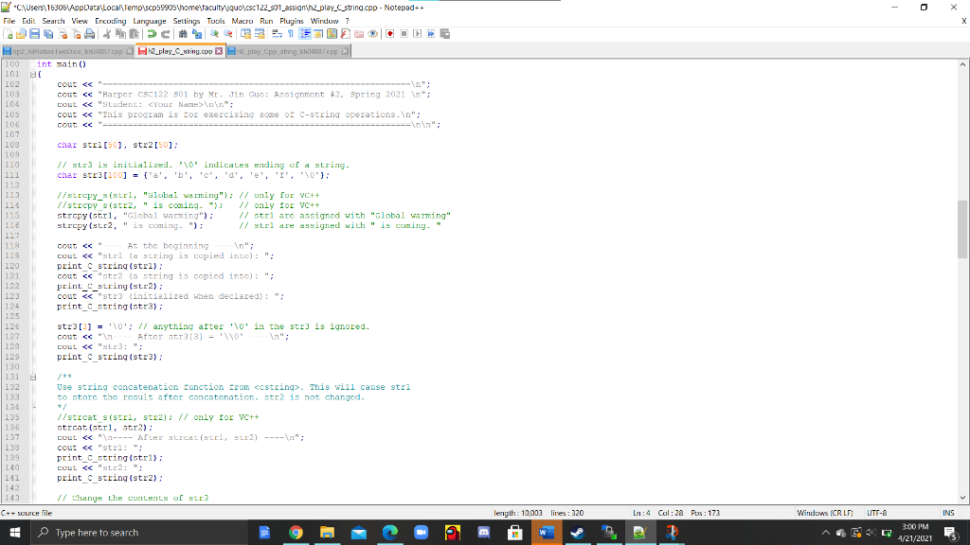The width and height of the screenshot is (970, 545).
Task: Collapse the main() fold at line 101
Action: [x=33, y=74]
